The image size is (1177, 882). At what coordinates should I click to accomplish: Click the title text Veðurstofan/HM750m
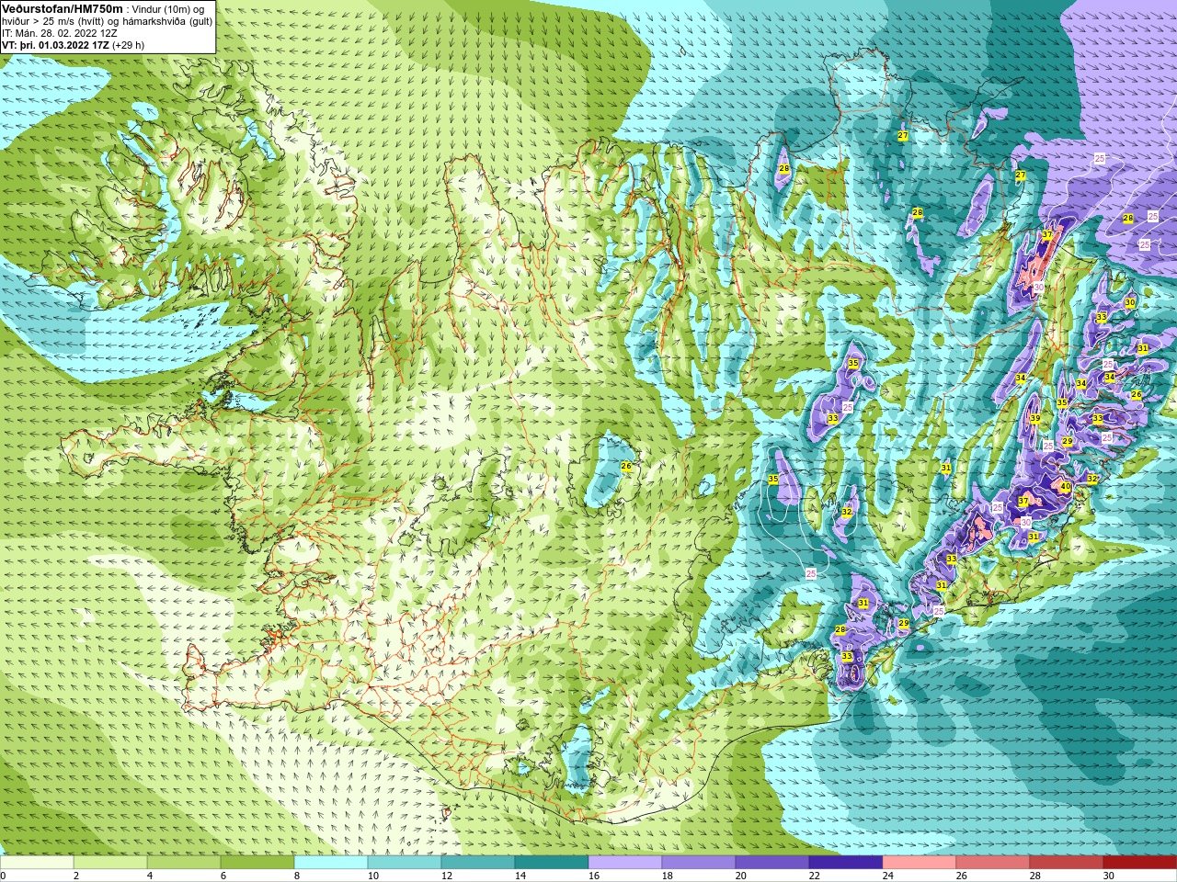tap(63, 8)
